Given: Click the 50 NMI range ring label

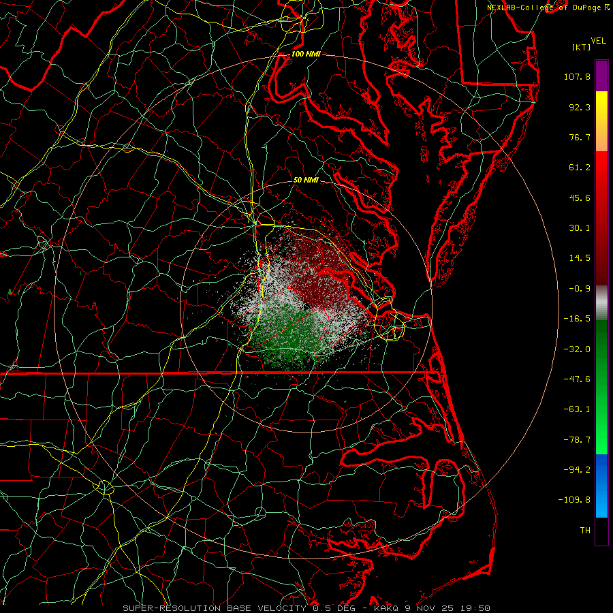Looking at the screenshot, I should (x=306, y=180).
